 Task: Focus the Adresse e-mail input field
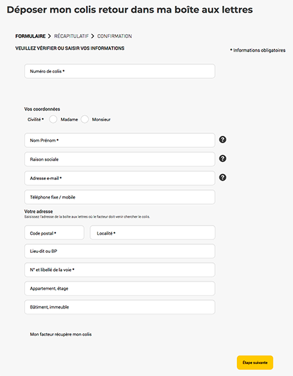coord(119,178)
